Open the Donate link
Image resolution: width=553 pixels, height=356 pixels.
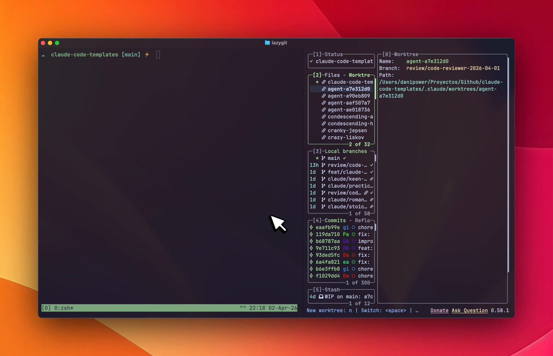pyautogui.click(x=439, y=310)
